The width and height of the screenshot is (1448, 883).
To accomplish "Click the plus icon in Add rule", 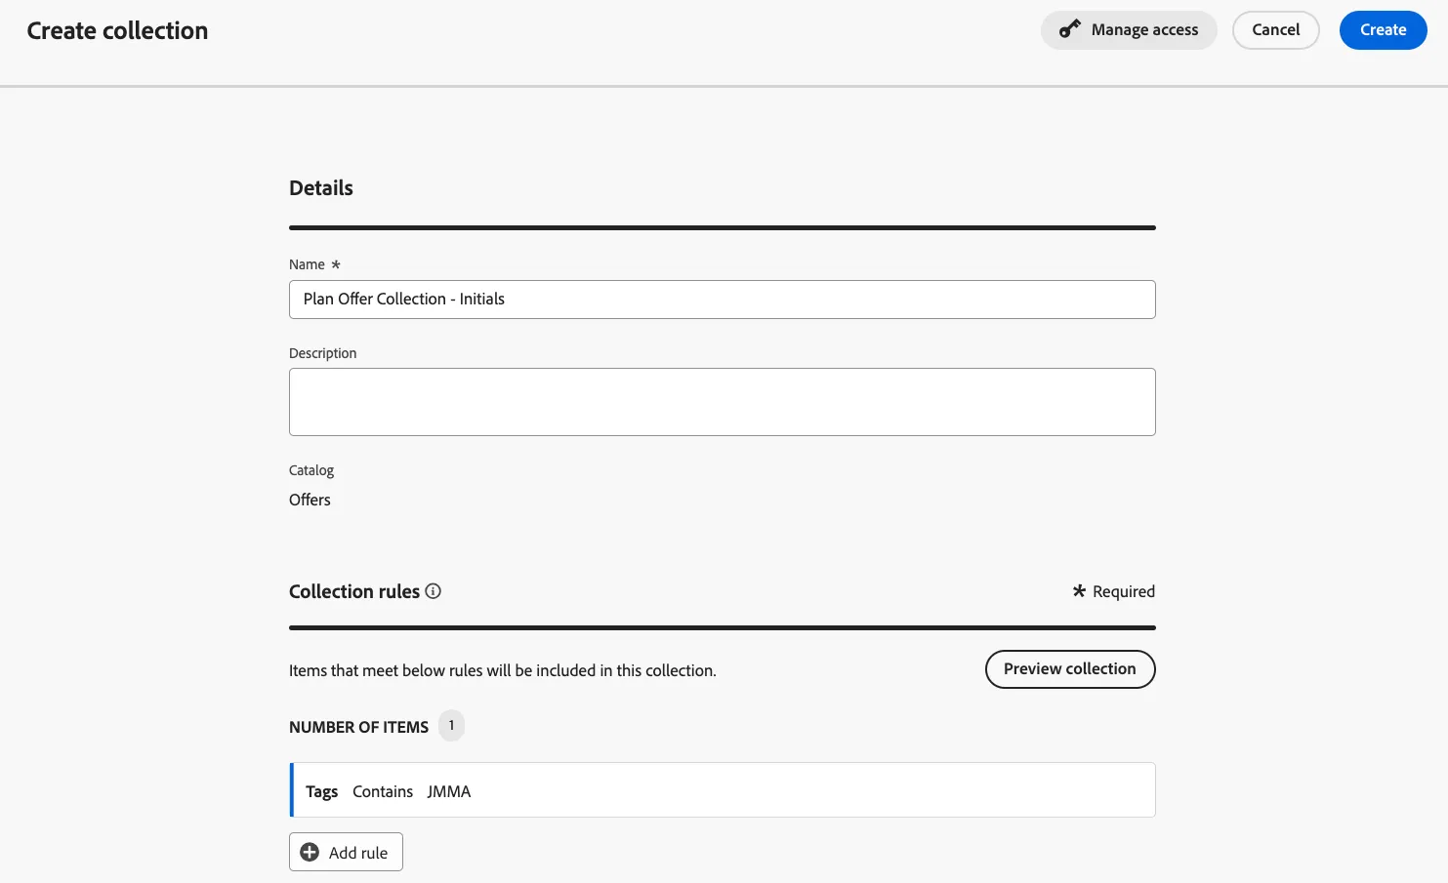I will pyautogui.click(x=310, y=852).
